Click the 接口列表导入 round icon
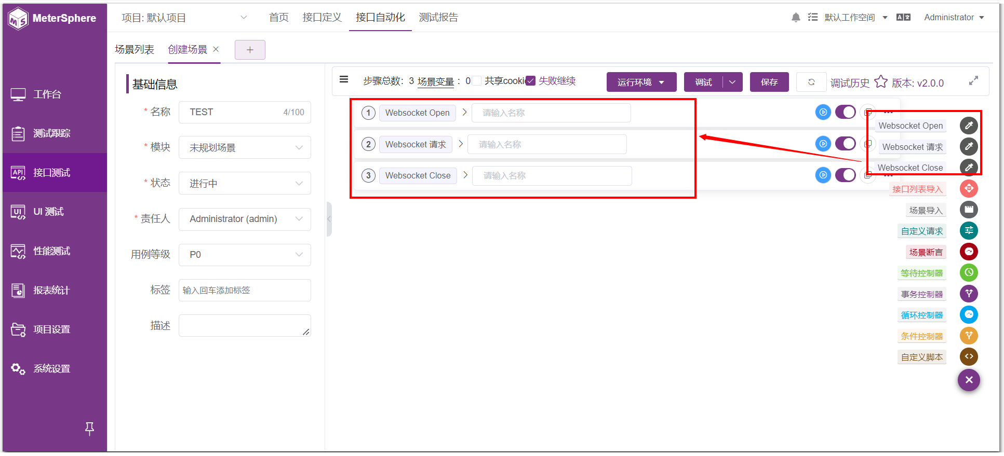Viewport: 1004px width, 456px height. click(969, 189)
